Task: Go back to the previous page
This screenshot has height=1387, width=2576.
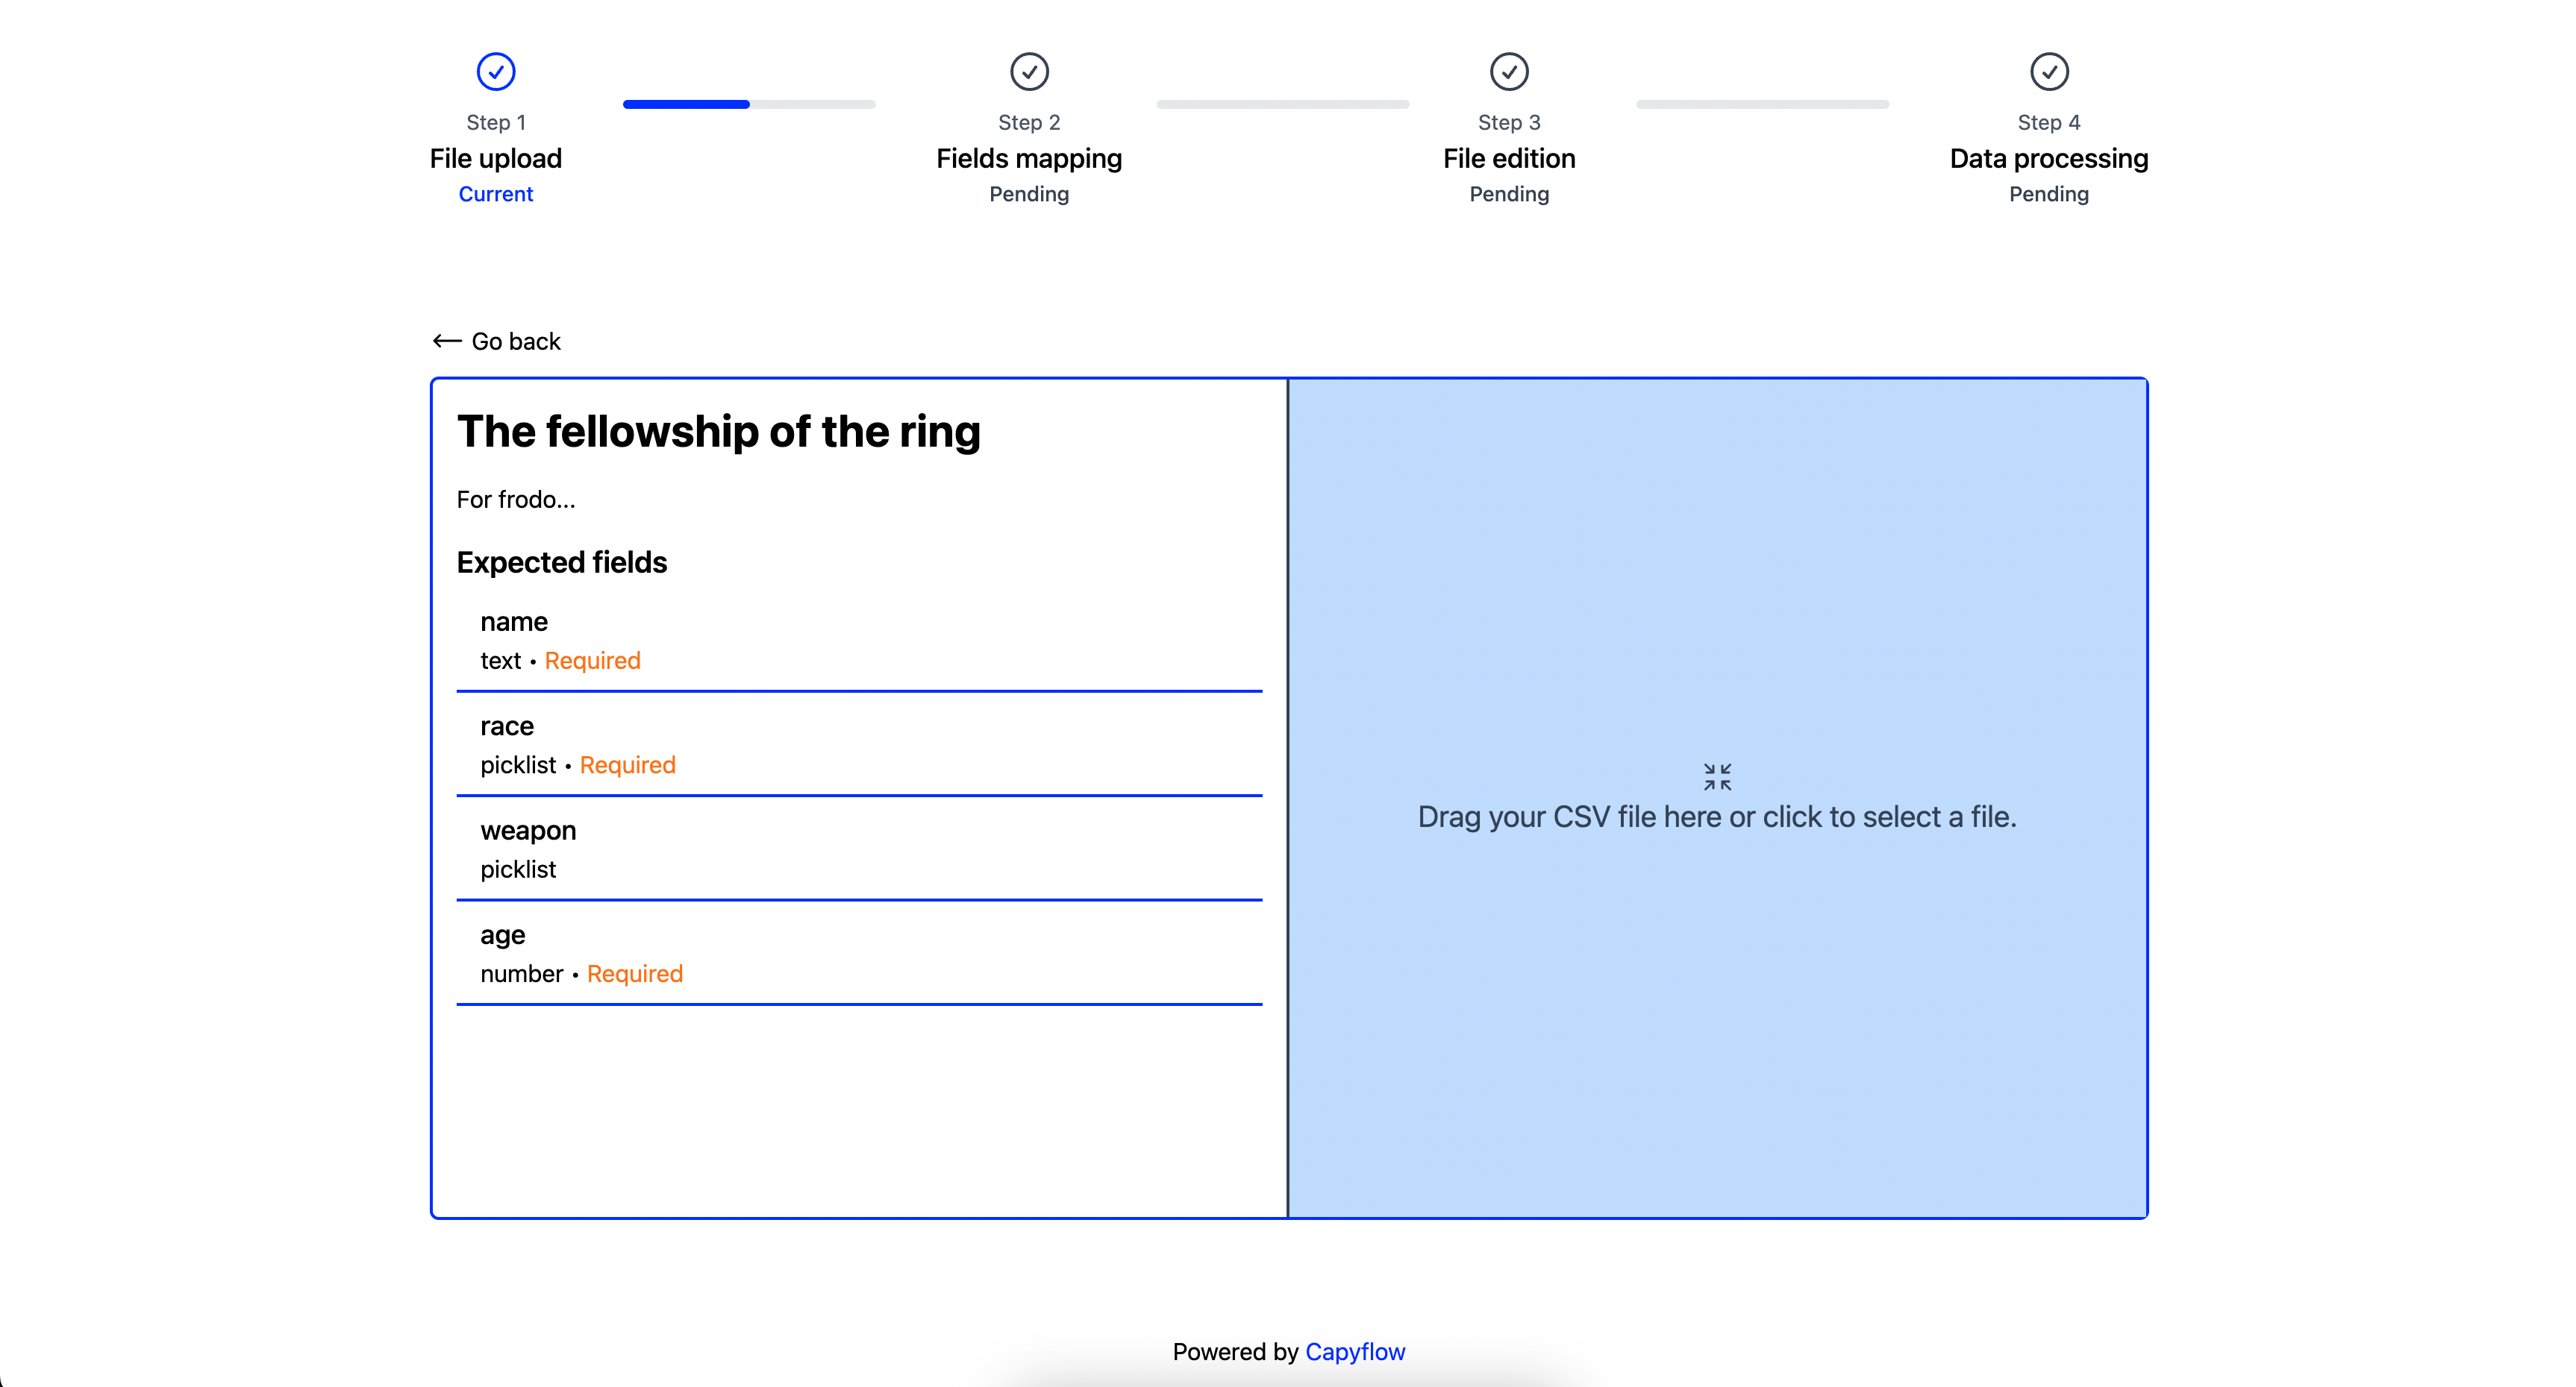Action: 515,342
